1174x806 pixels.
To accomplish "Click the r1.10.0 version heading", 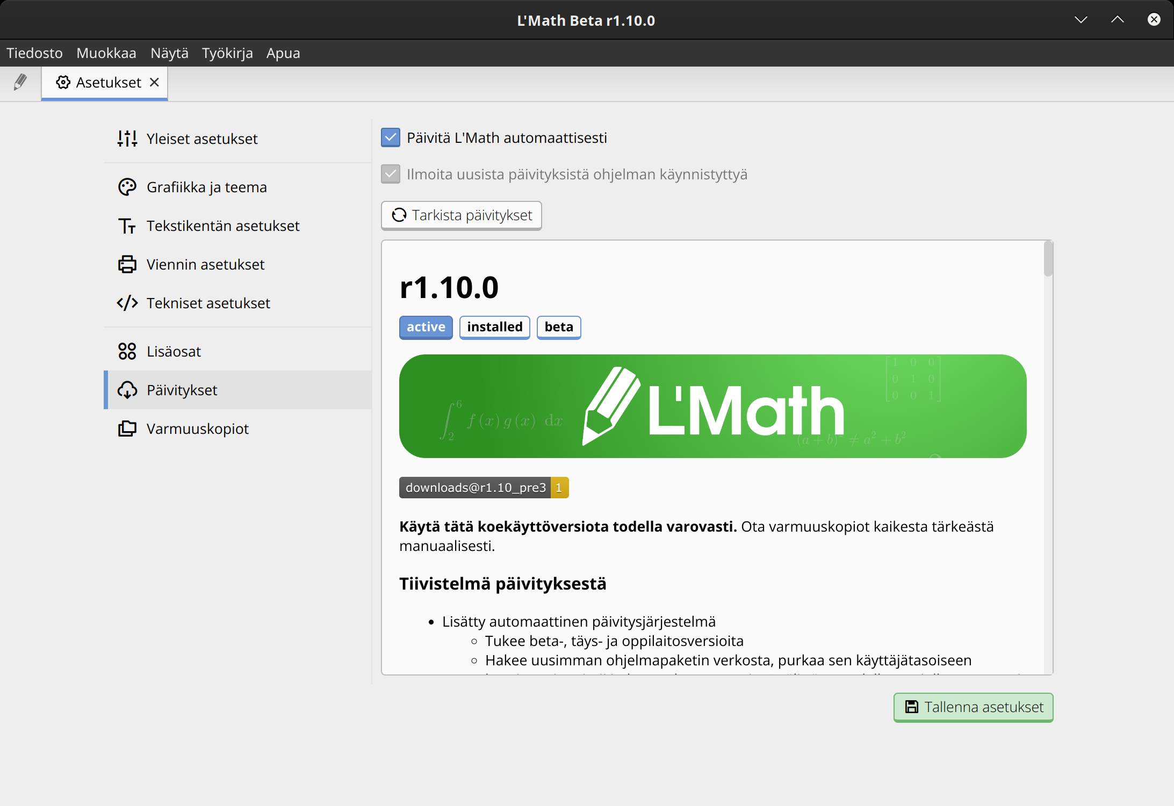I will [x=449, y=287].
